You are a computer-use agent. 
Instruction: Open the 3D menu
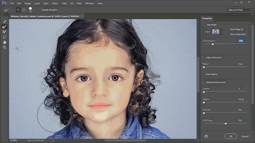coord(72,3)
